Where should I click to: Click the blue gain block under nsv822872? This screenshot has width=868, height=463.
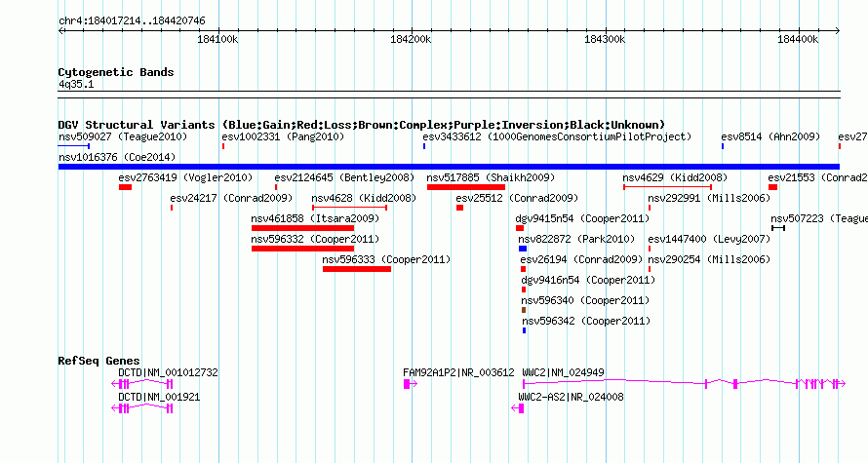(x=523, y=249)
